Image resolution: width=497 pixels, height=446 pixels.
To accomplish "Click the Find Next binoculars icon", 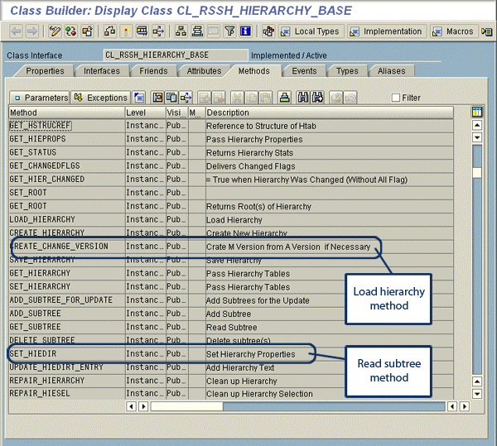I will [316, 98].
